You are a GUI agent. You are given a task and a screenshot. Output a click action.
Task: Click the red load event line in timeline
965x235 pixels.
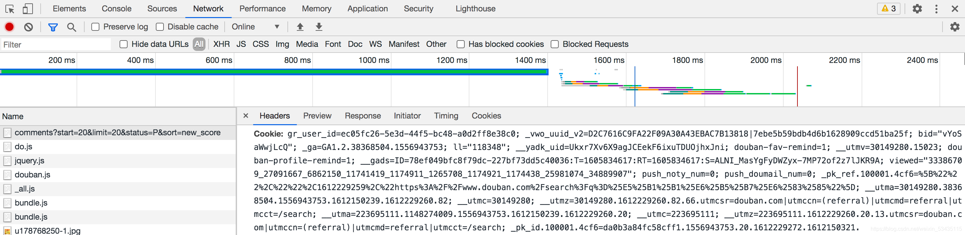pyautogui.click(x=797, y=86)
